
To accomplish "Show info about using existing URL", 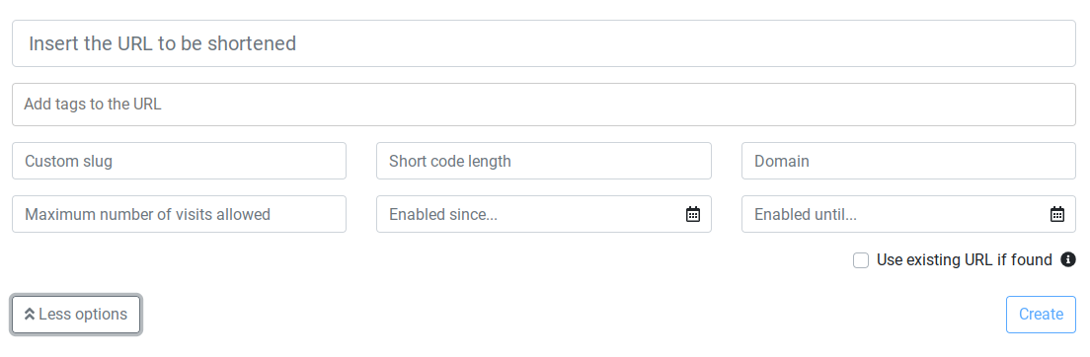I will [x=1067, y=259].
